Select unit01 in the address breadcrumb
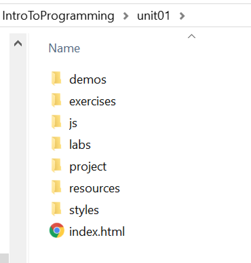The width and height of the screenshot is (251, 263). (x=154, y=15)
